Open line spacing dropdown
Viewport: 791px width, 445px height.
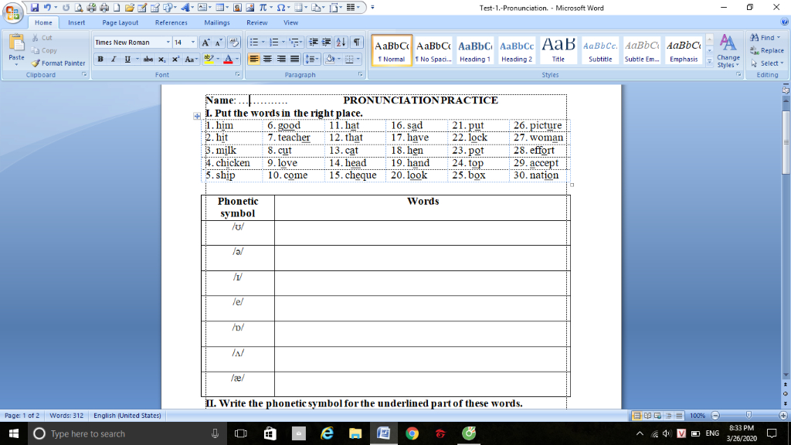pos(312,59)
